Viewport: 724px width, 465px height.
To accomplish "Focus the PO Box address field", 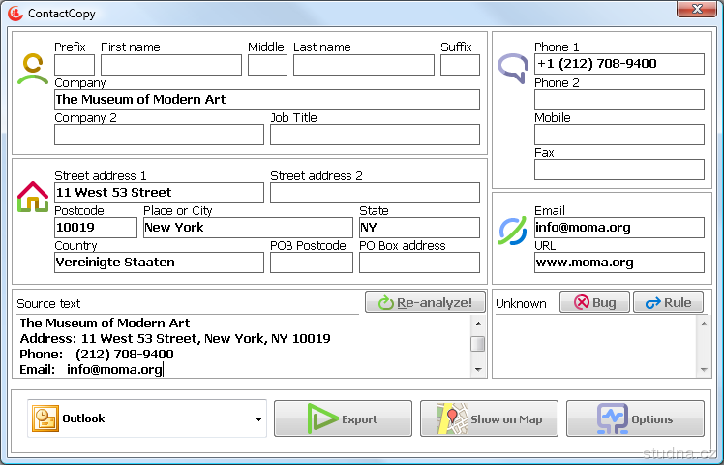I will 419,263.
